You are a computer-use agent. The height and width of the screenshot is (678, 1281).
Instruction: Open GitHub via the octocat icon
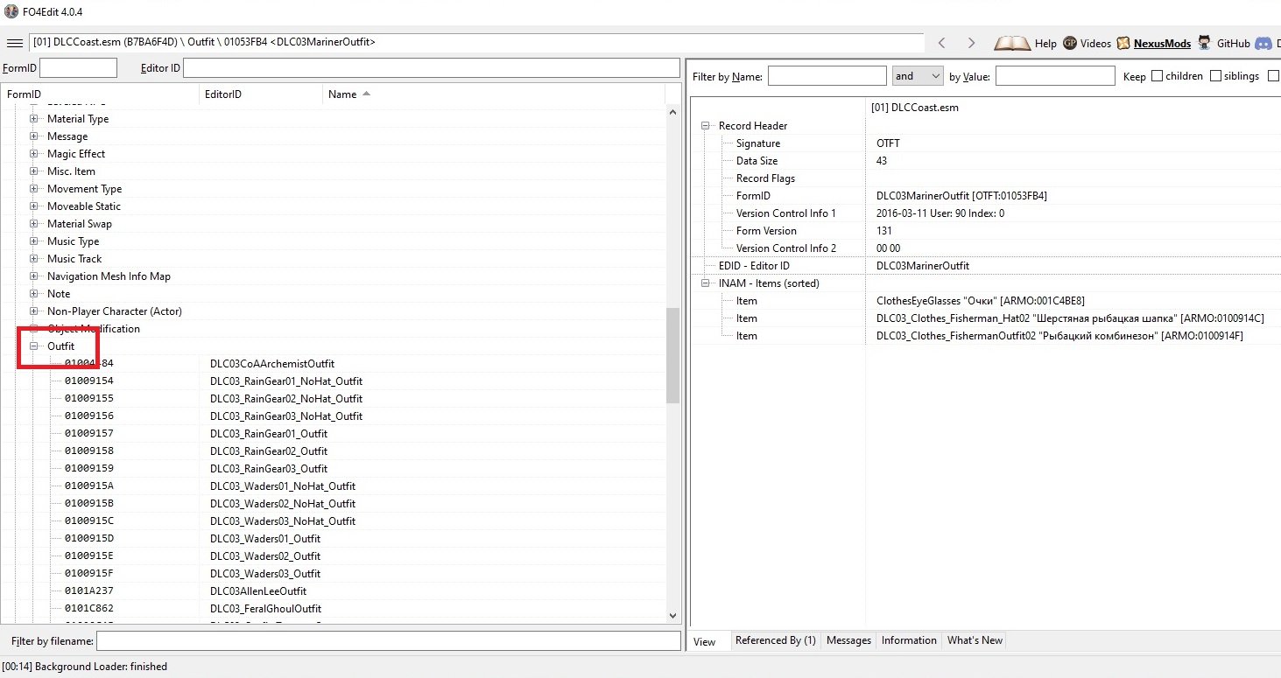tap(1205, 43)
